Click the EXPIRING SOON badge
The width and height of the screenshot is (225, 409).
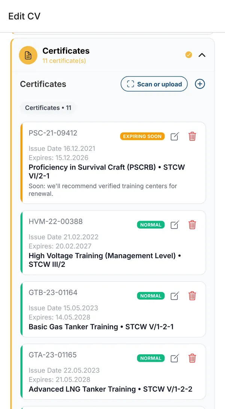pyautogui.click(x=142, y=136)
